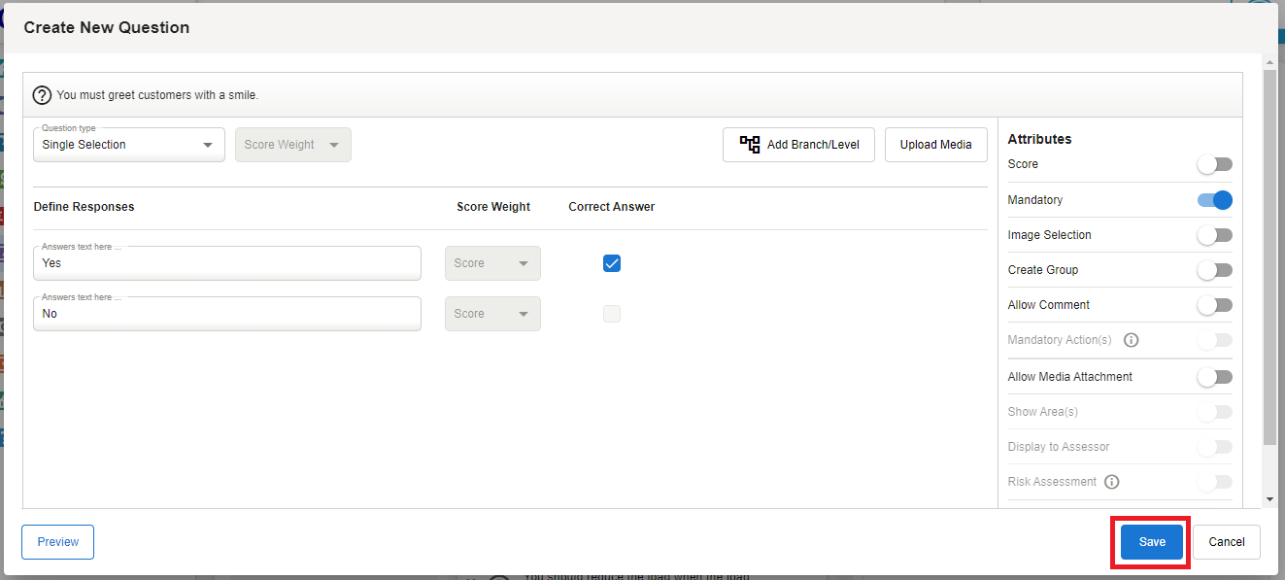Open the Score dropdown for Yes answer
This screenshot has height=580, width=1285.
click(x=492, y=263)
